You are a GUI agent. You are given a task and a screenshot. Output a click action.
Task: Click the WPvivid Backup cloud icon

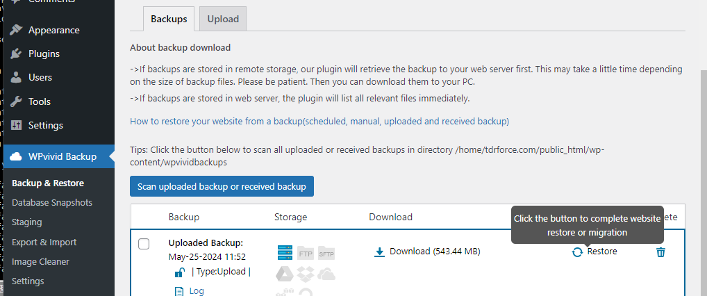[x=17, y=156]
